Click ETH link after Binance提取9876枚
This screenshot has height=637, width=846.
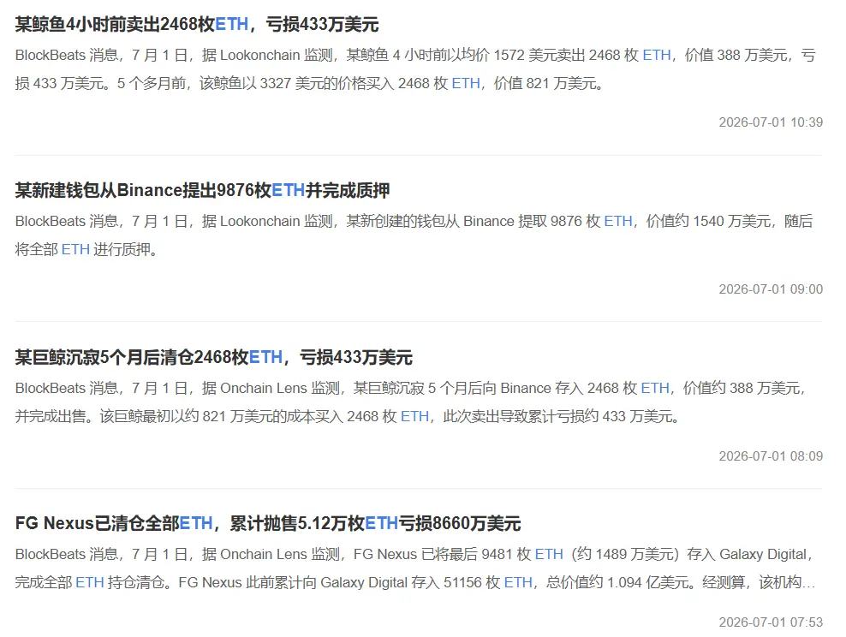(618, 221)
